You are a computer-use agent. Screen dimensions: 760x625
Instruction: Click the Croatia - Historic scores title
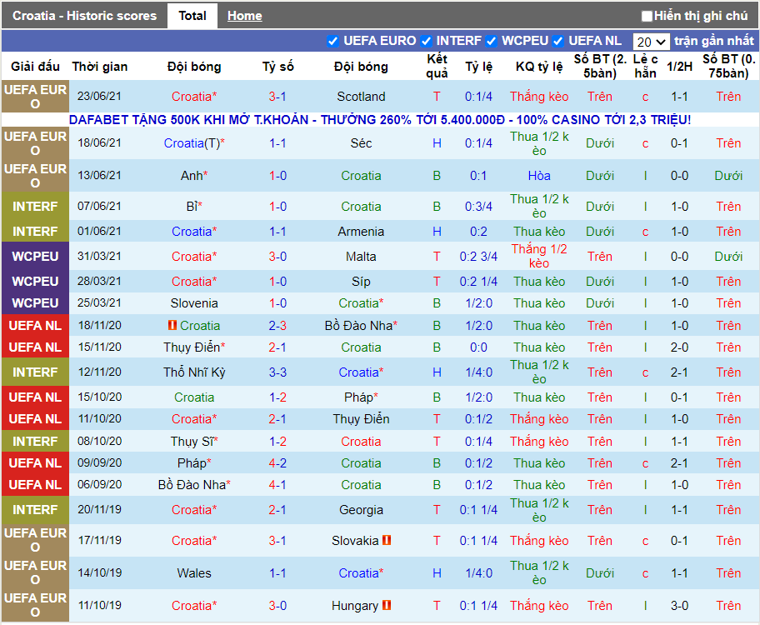(x=85, y=16)
